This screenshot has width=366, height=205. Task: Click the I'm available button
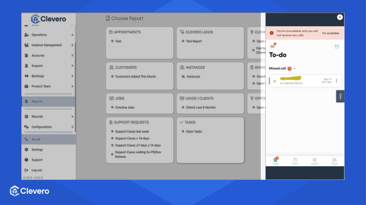pyautogui.click(x=331, y=33)
